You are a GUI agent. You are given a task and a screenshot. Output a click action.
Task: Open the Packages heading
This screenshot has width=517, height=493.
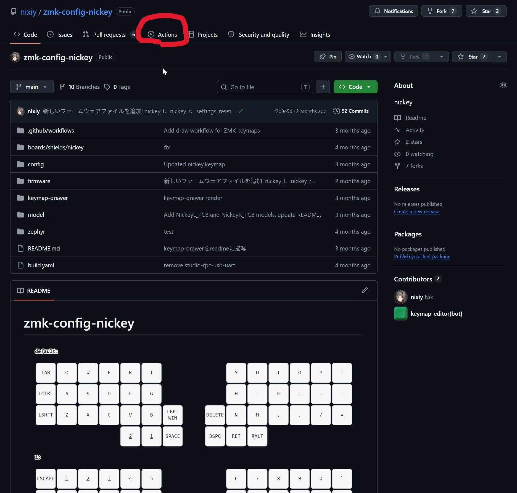pyautogui.click(x=408, y=234)
